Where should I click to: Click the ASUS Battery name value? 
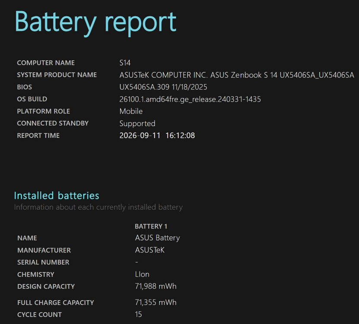click(157, 238)
